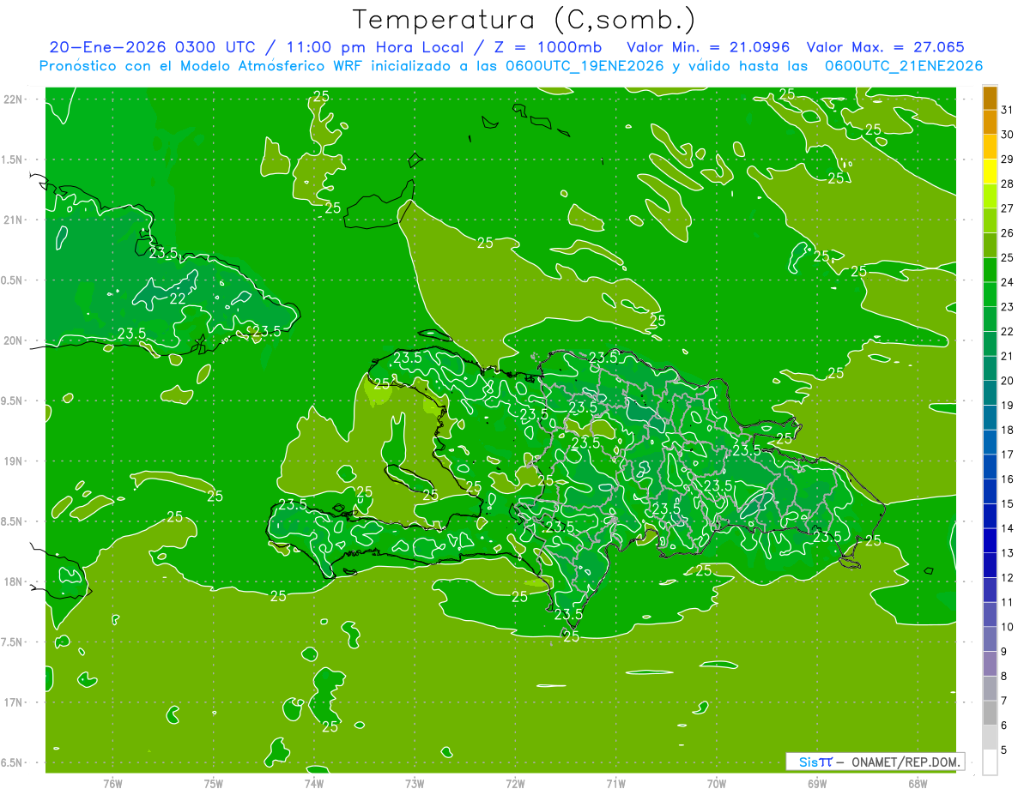Viewport: 1030px width, 795px height.
Task: Click the "18N" latitude label
Action: click(x=13, y=581)
